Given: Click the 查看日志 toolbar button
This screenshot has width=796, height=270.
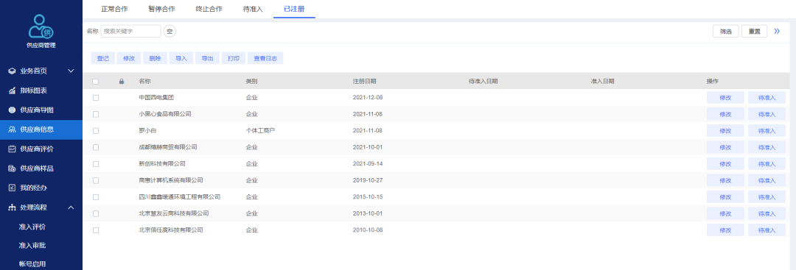Looking at the screenshot, I should coord(265,58).
